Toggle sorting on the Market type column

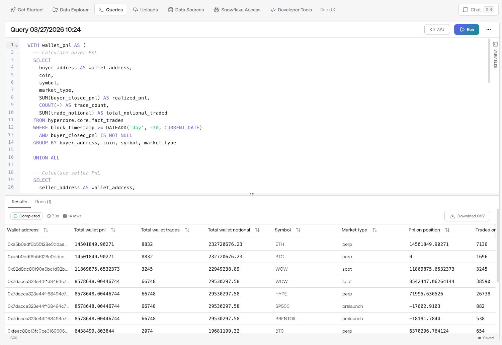tap(375, 230)
